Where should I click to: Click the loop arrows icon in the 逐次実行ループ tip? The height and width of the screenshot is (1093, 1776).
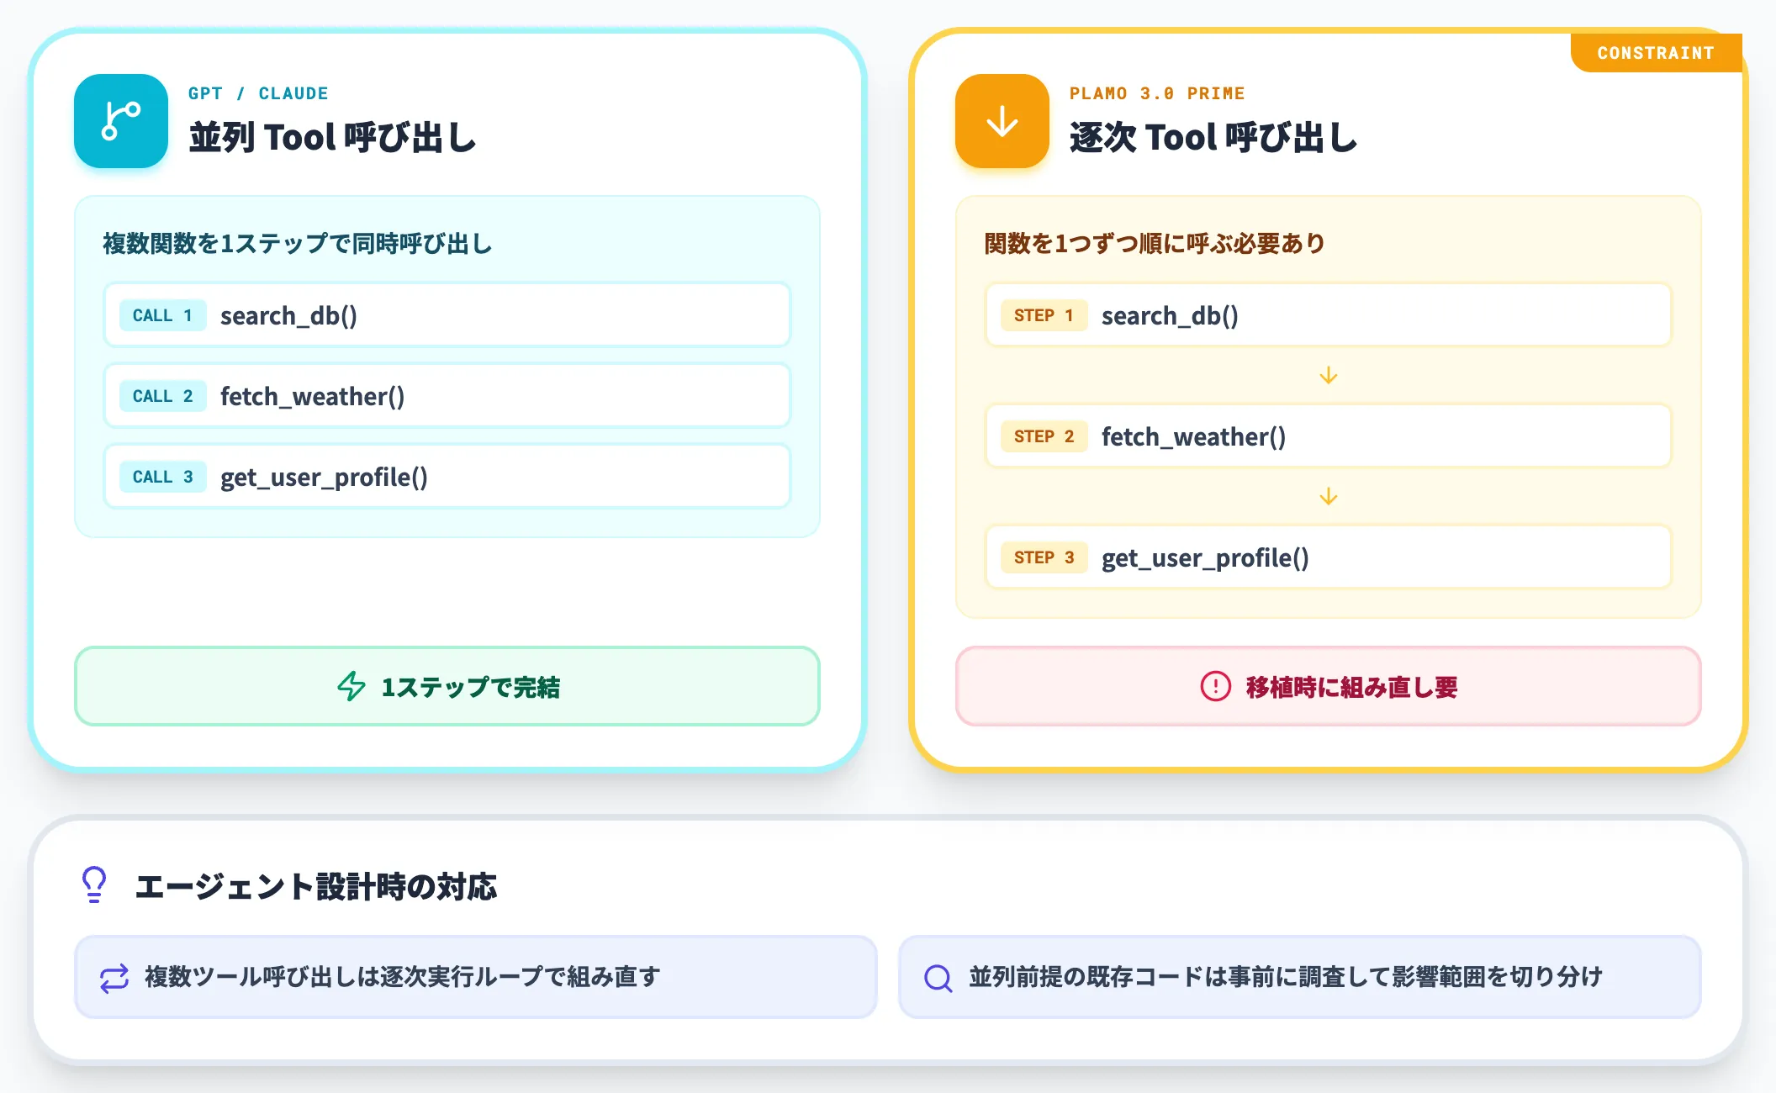(114, 978)
